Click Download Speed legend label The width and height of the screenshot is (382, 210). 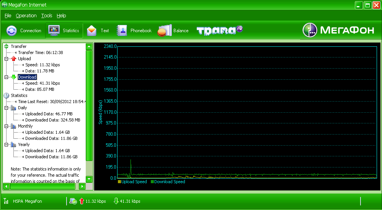[x=170, y=182]
